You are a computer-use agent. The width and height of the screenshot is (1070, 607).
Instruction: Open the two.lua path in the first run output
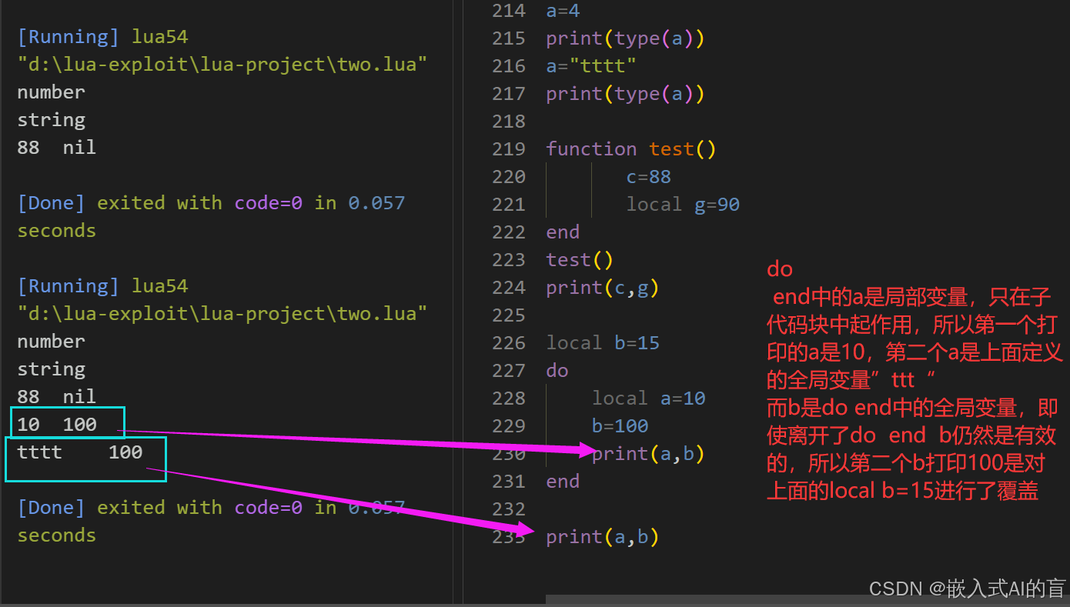tap(222, 65)
